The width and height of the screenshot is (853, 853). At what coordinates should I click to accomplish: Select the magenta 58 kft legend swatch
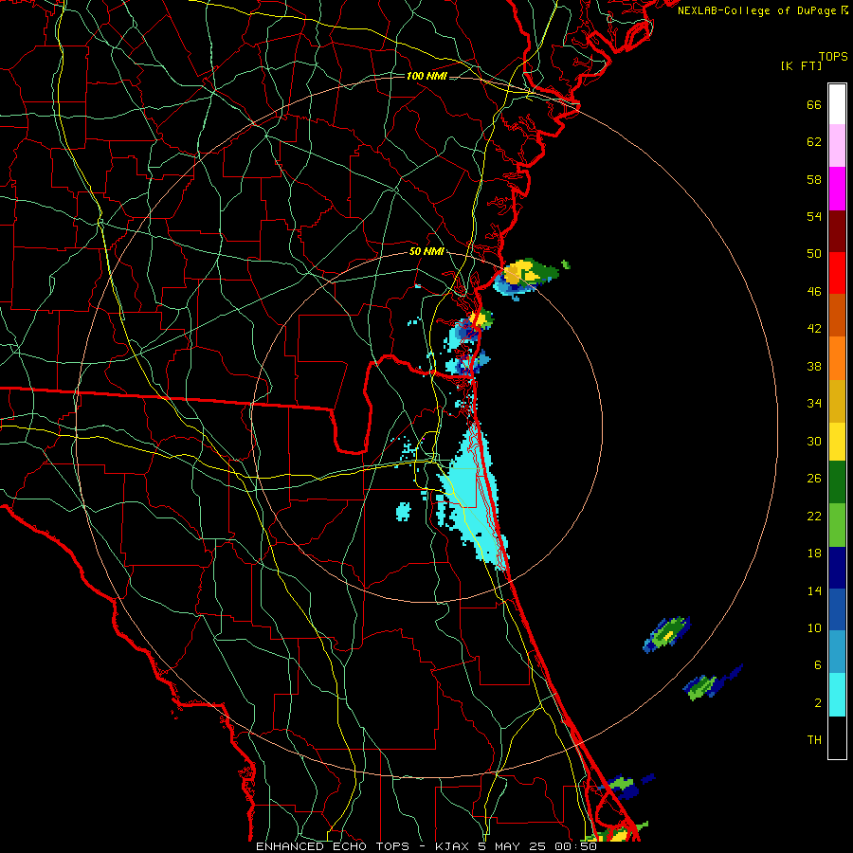coord(837,189)
